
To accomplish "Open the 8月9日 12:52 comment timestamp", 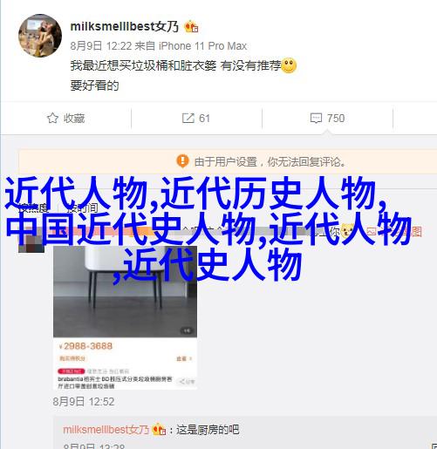I will (x=84, y=402).
